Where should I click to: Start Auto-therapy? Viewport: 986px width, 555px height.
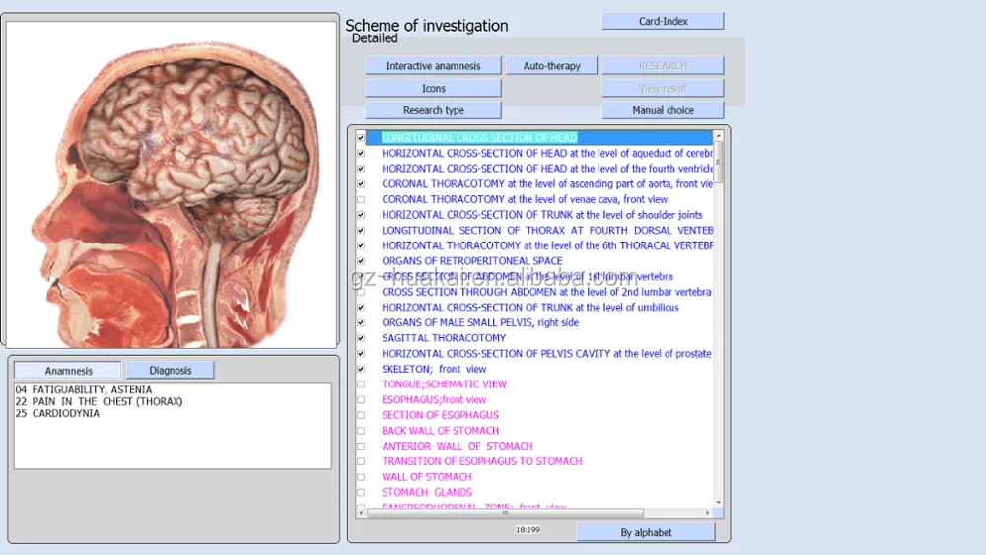[551, 66]
